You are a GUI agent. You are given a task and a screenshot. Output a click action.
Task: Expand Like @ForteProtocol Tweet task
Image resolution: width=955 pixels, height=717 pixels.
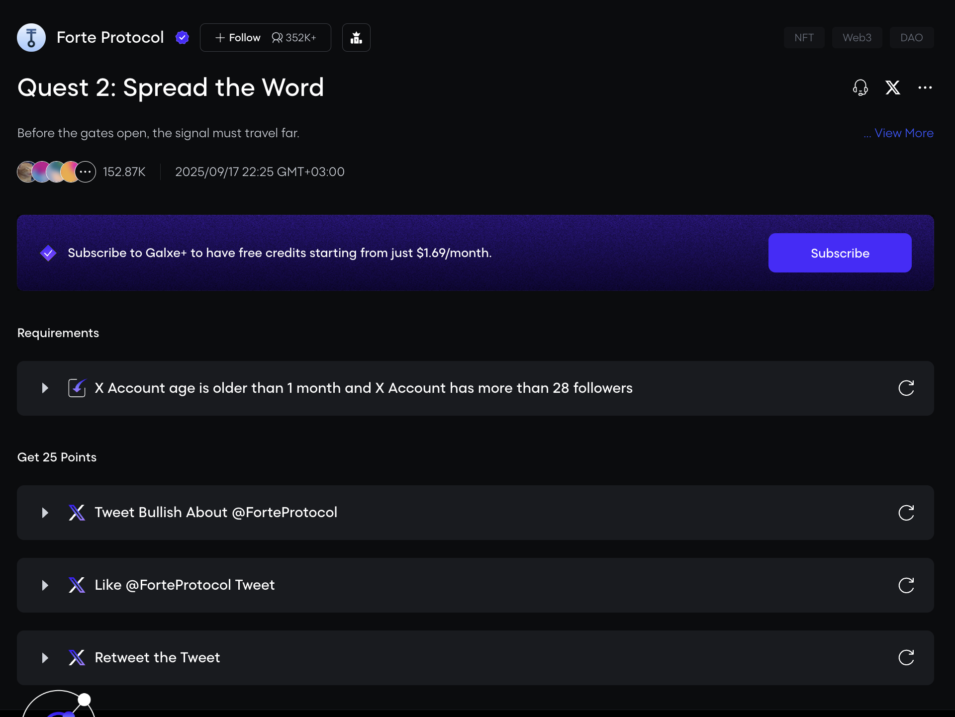point(45,585)
